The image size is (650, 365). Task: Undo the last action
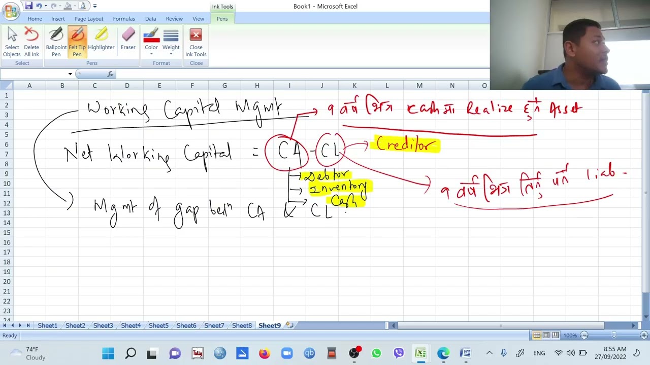39,6
